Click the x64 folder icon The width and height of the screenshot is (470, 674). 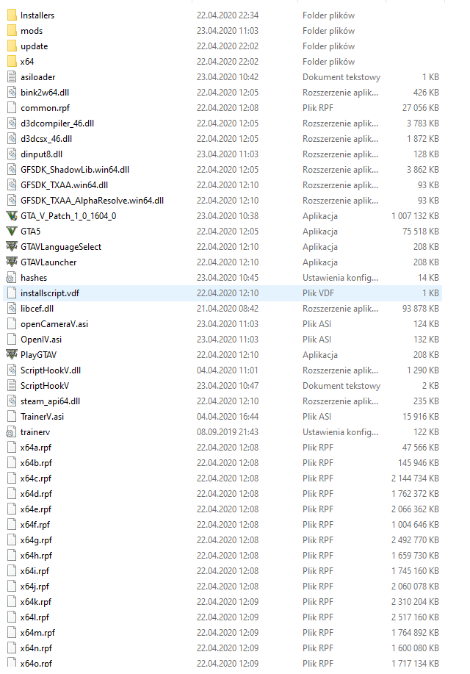[x=12, y=62]
